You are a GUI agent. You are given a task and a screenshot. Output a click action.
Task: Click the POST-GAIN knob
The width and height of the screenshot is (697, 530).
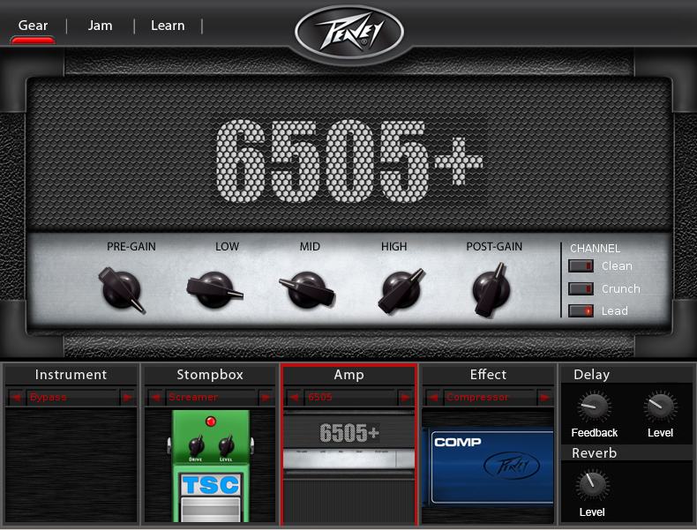491,289
